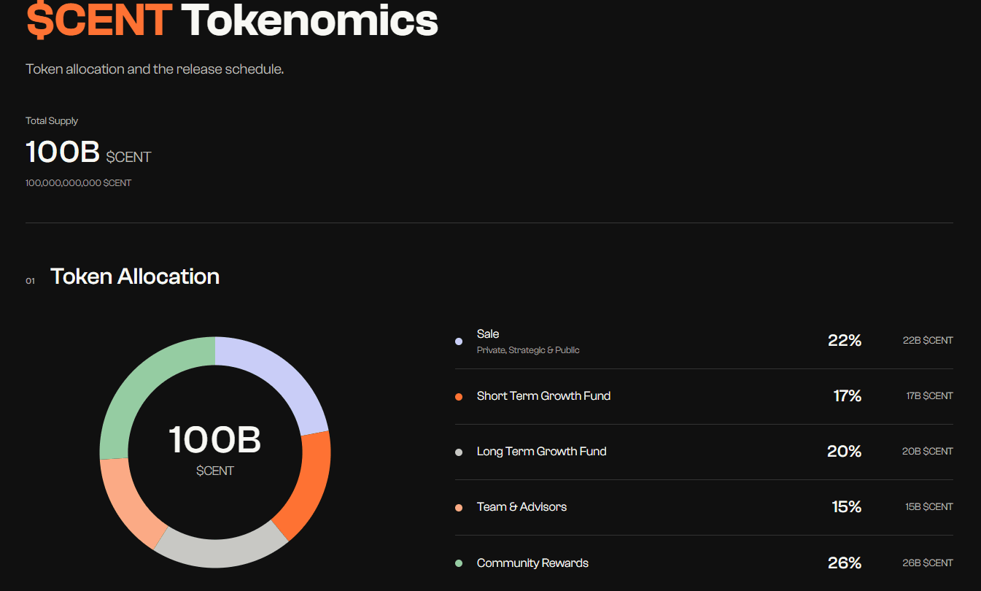Viewport: 981px width, 591px height.
Task: Click the "17B $CENT" amount
Action: [x=929, y=395]
